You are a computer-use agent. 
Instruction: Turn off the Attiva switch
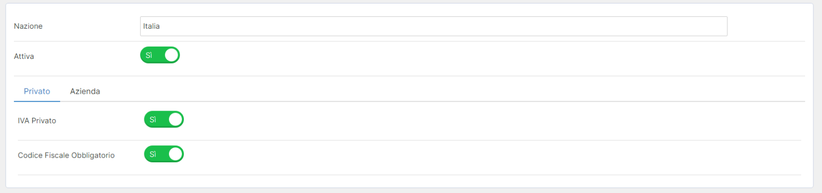click(x=160, y=55)
